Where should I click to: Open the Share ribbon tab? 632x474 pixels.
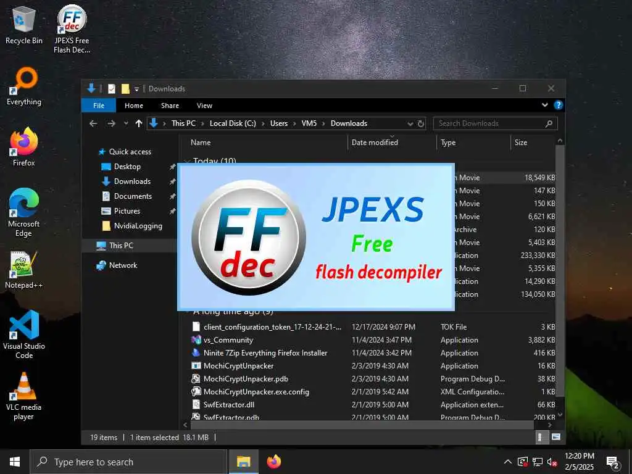coord(170,106)
